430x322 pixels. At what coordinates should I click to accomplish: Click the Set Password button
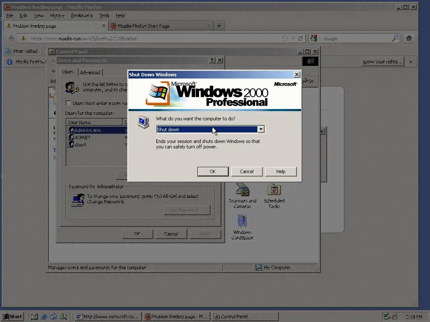[x=187, y=210]
